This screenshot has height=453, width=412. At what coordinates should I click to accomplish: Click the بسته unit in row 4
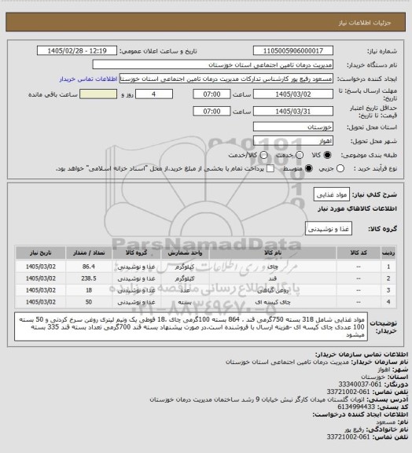(185, 302)
